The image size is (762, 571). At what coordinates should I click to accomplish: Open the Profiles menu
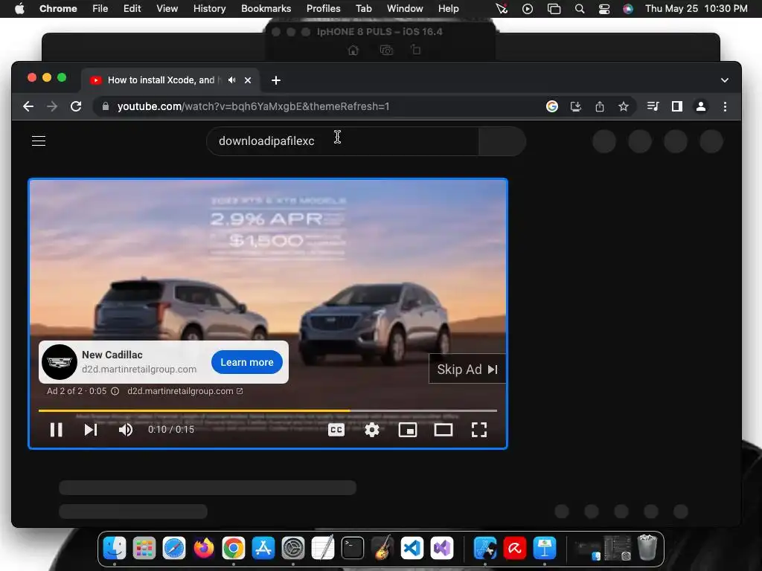323,8
